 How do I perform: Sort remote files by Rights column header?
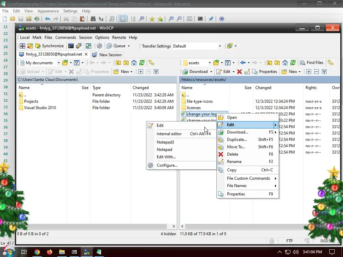coord(317,88)
